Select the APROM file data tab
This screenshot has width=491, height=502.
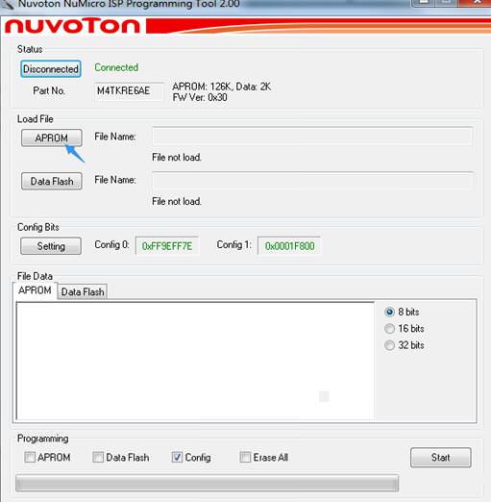coord(35,290)
